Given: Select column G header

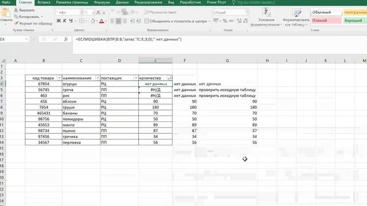Looking at the screenshot, I should pyautogui.click(x=227, y=61).
